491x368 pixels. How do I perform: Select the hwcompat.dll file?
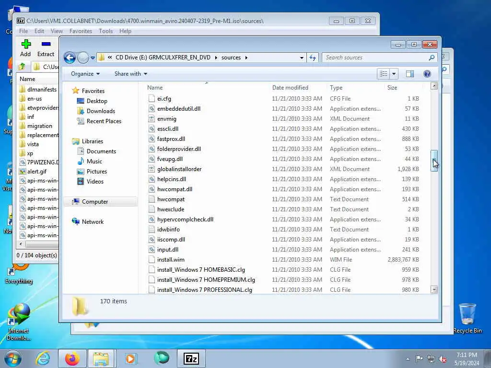click(x=175, y=189)
